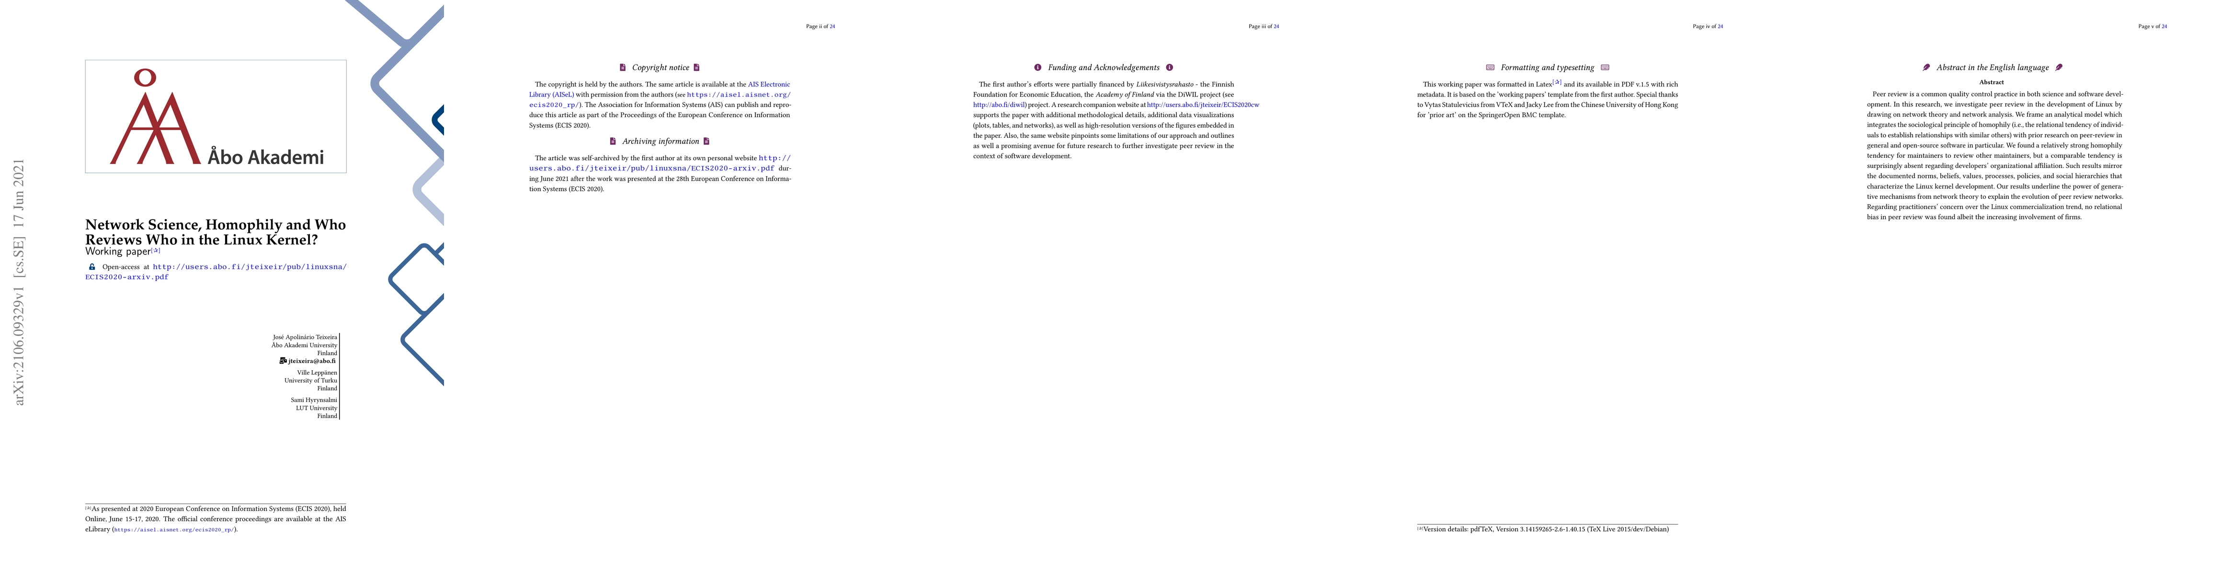The height and width of the screenshot is (574, 2220).
Task: Click the document icon right of Archiving information
Action: coord(706,141)
